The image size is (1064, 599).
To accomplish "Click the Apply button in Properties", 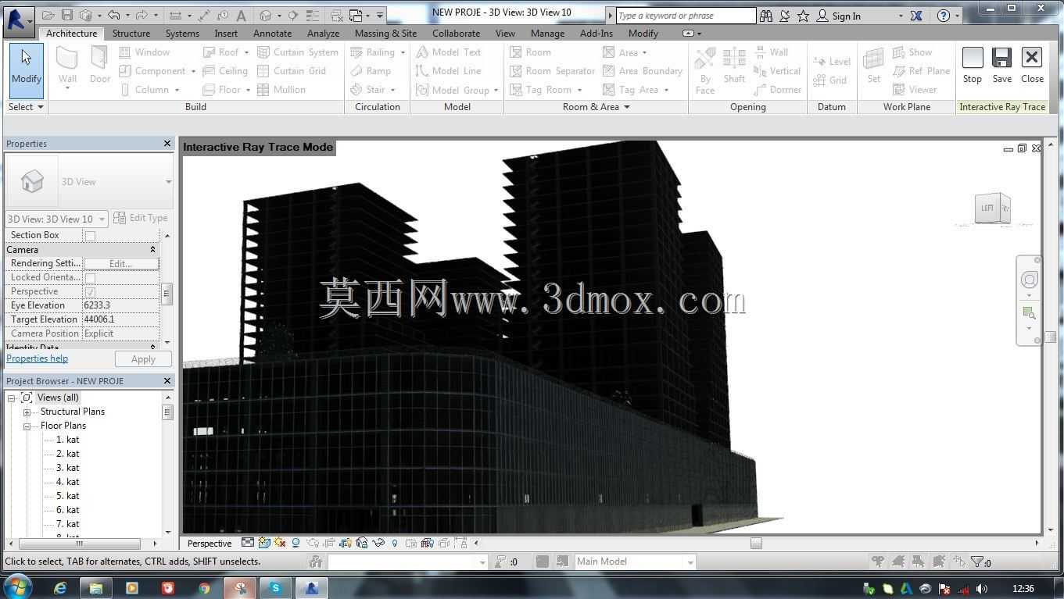I will coord(143,359).
